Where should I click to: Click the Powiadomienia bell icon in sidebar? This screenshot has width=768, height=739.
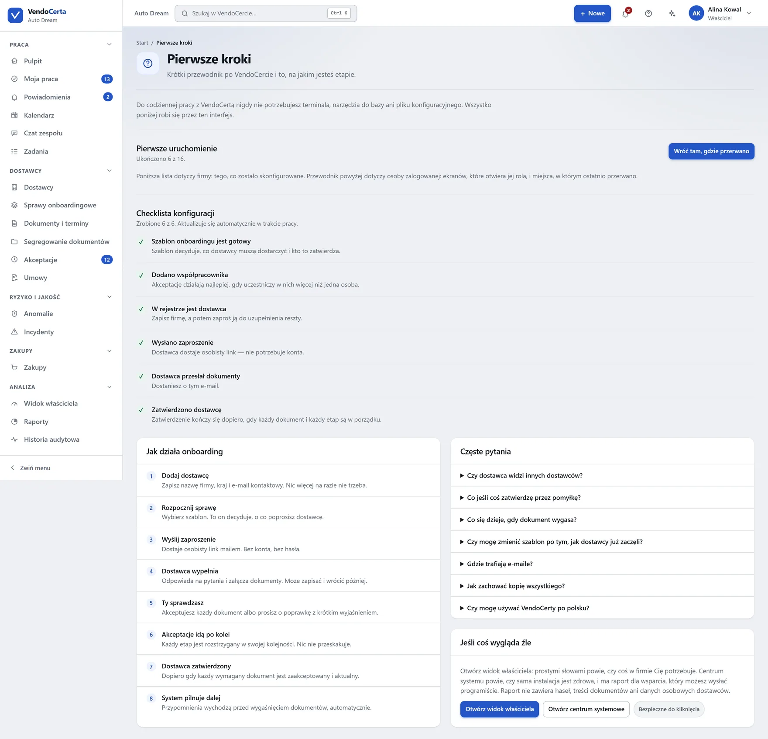click(14, 97)
